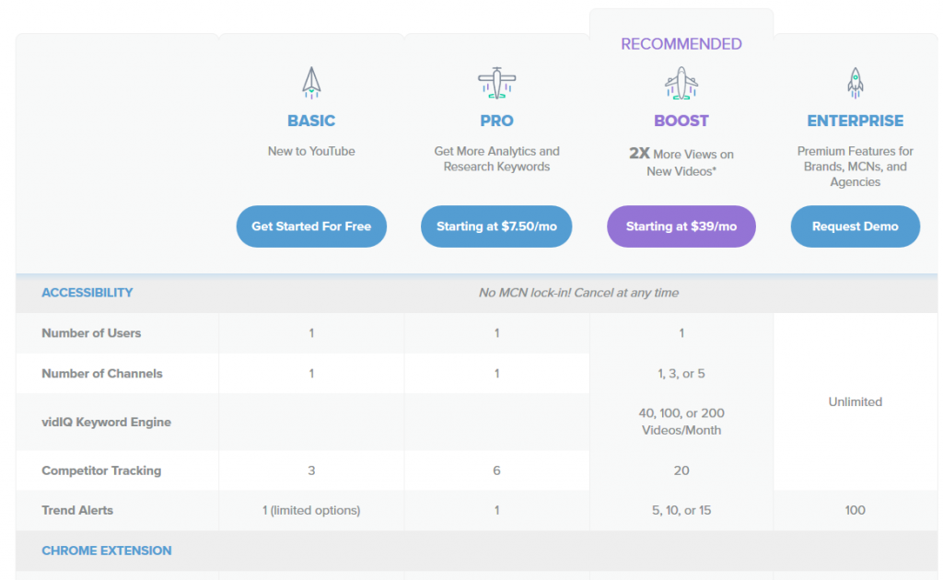
Task: Select the BASIC plan heading
Action: tap(311, 121)
